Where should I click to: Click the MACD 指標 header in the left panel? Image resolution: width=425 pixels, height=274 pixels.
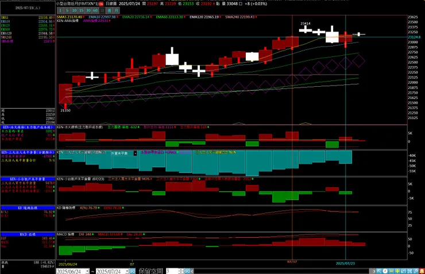point(28,234)
